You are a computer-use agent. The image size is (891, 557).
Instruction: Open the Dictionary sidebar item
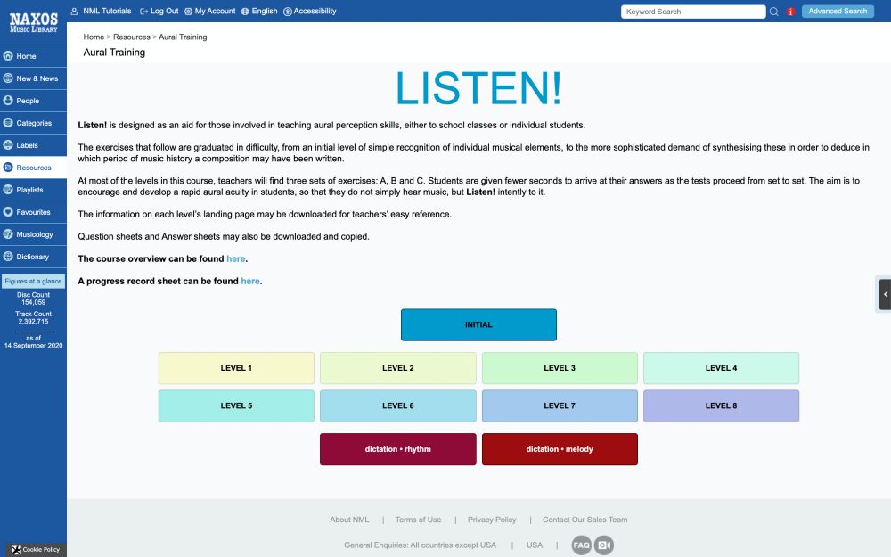33,257
